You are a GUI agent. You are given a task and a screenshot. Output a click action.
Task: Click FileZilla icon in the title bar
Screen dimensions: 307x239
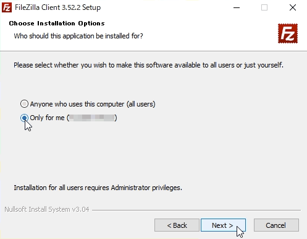click(7, 7)
